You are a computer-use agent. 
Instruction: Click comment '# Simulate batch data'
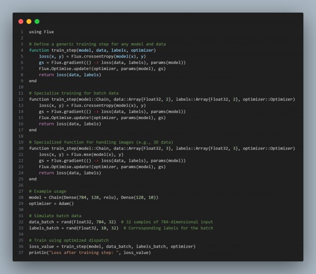click(x=55, y=216)
